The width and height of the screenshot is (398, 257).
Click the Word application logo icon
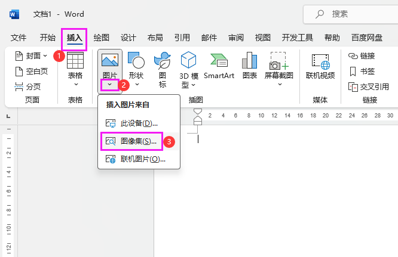click(14, 14)
